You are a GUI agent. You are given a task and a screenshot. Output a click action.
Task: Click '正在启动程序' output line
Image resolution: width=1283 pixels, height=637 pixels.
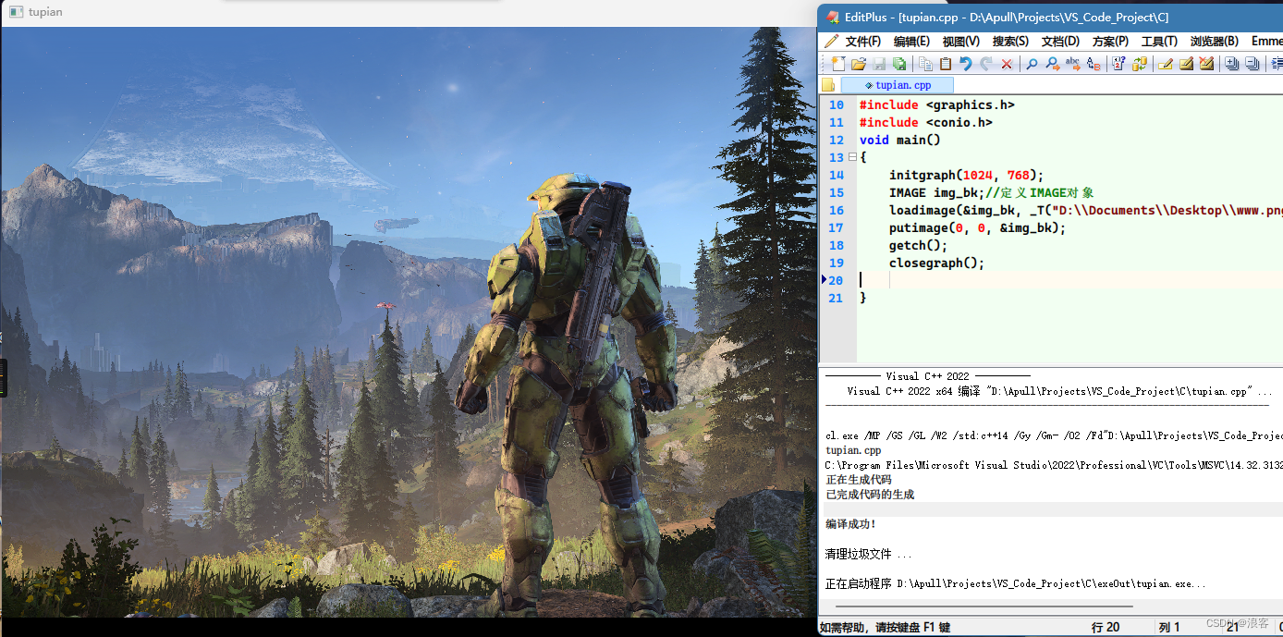coord(1016,583)
